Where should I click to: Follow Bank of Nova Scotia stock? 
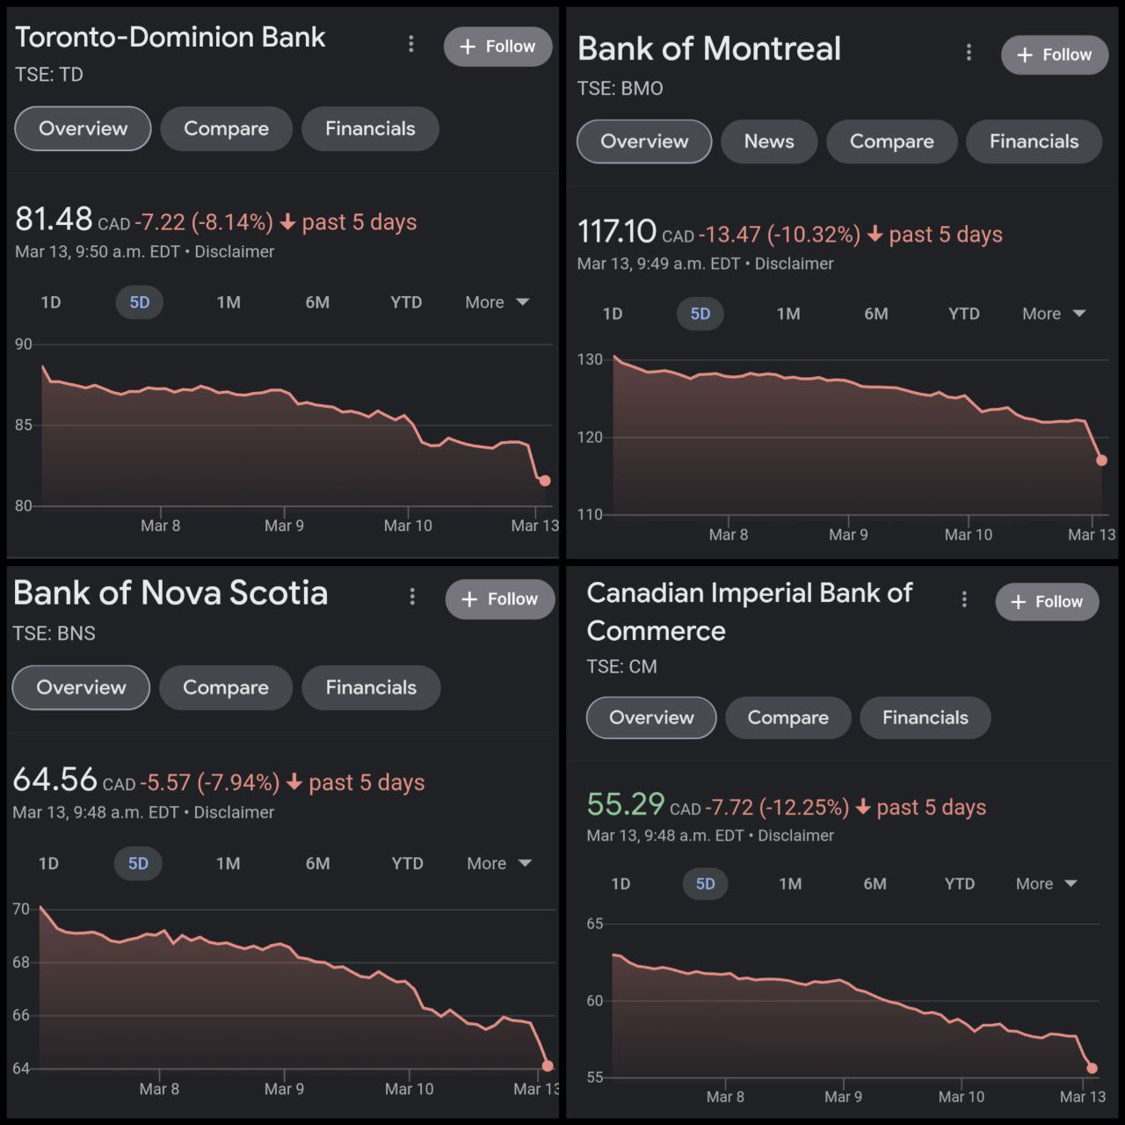coord(500,599)
